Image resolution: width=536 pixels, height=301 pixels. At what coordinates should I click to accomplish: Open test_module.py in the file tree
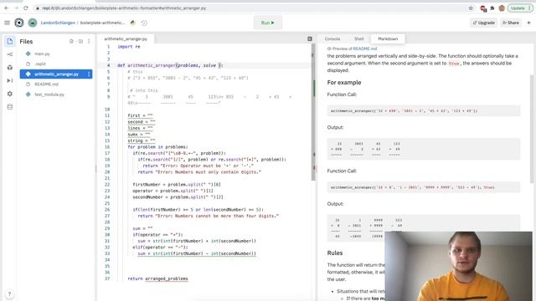(x=49, y=94)
